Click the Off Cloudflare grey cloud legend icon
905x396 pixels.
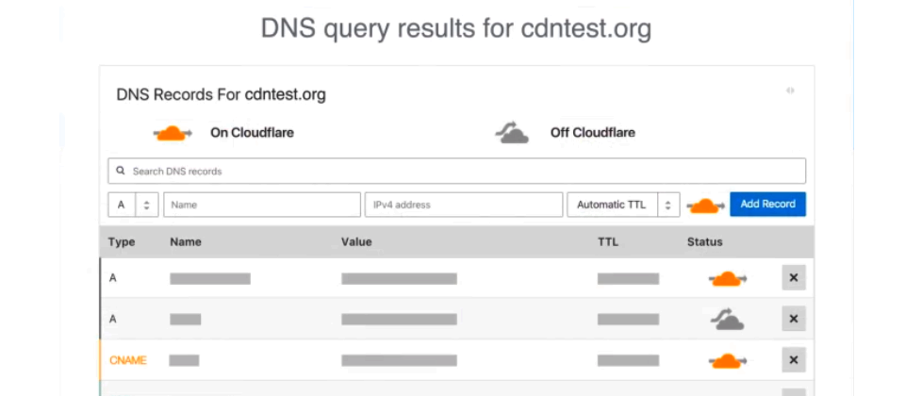pos(512,132)
